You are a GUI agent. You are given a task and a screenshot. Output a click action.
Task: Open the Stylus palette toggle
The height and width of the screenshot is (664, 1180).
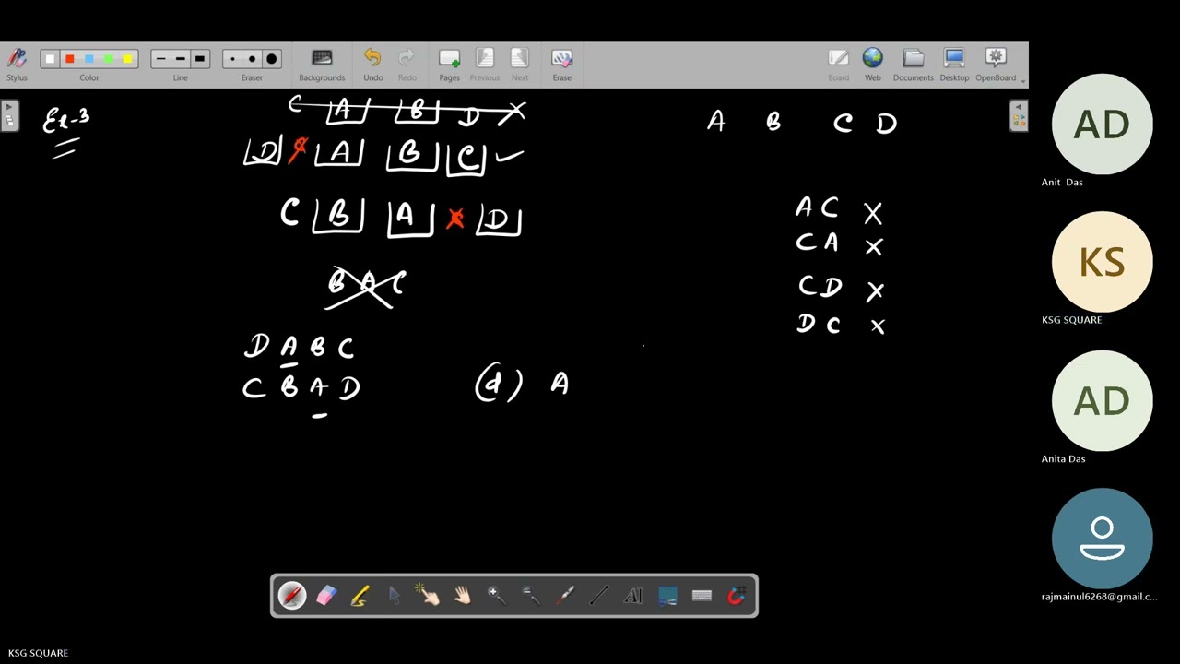(17, 65)
